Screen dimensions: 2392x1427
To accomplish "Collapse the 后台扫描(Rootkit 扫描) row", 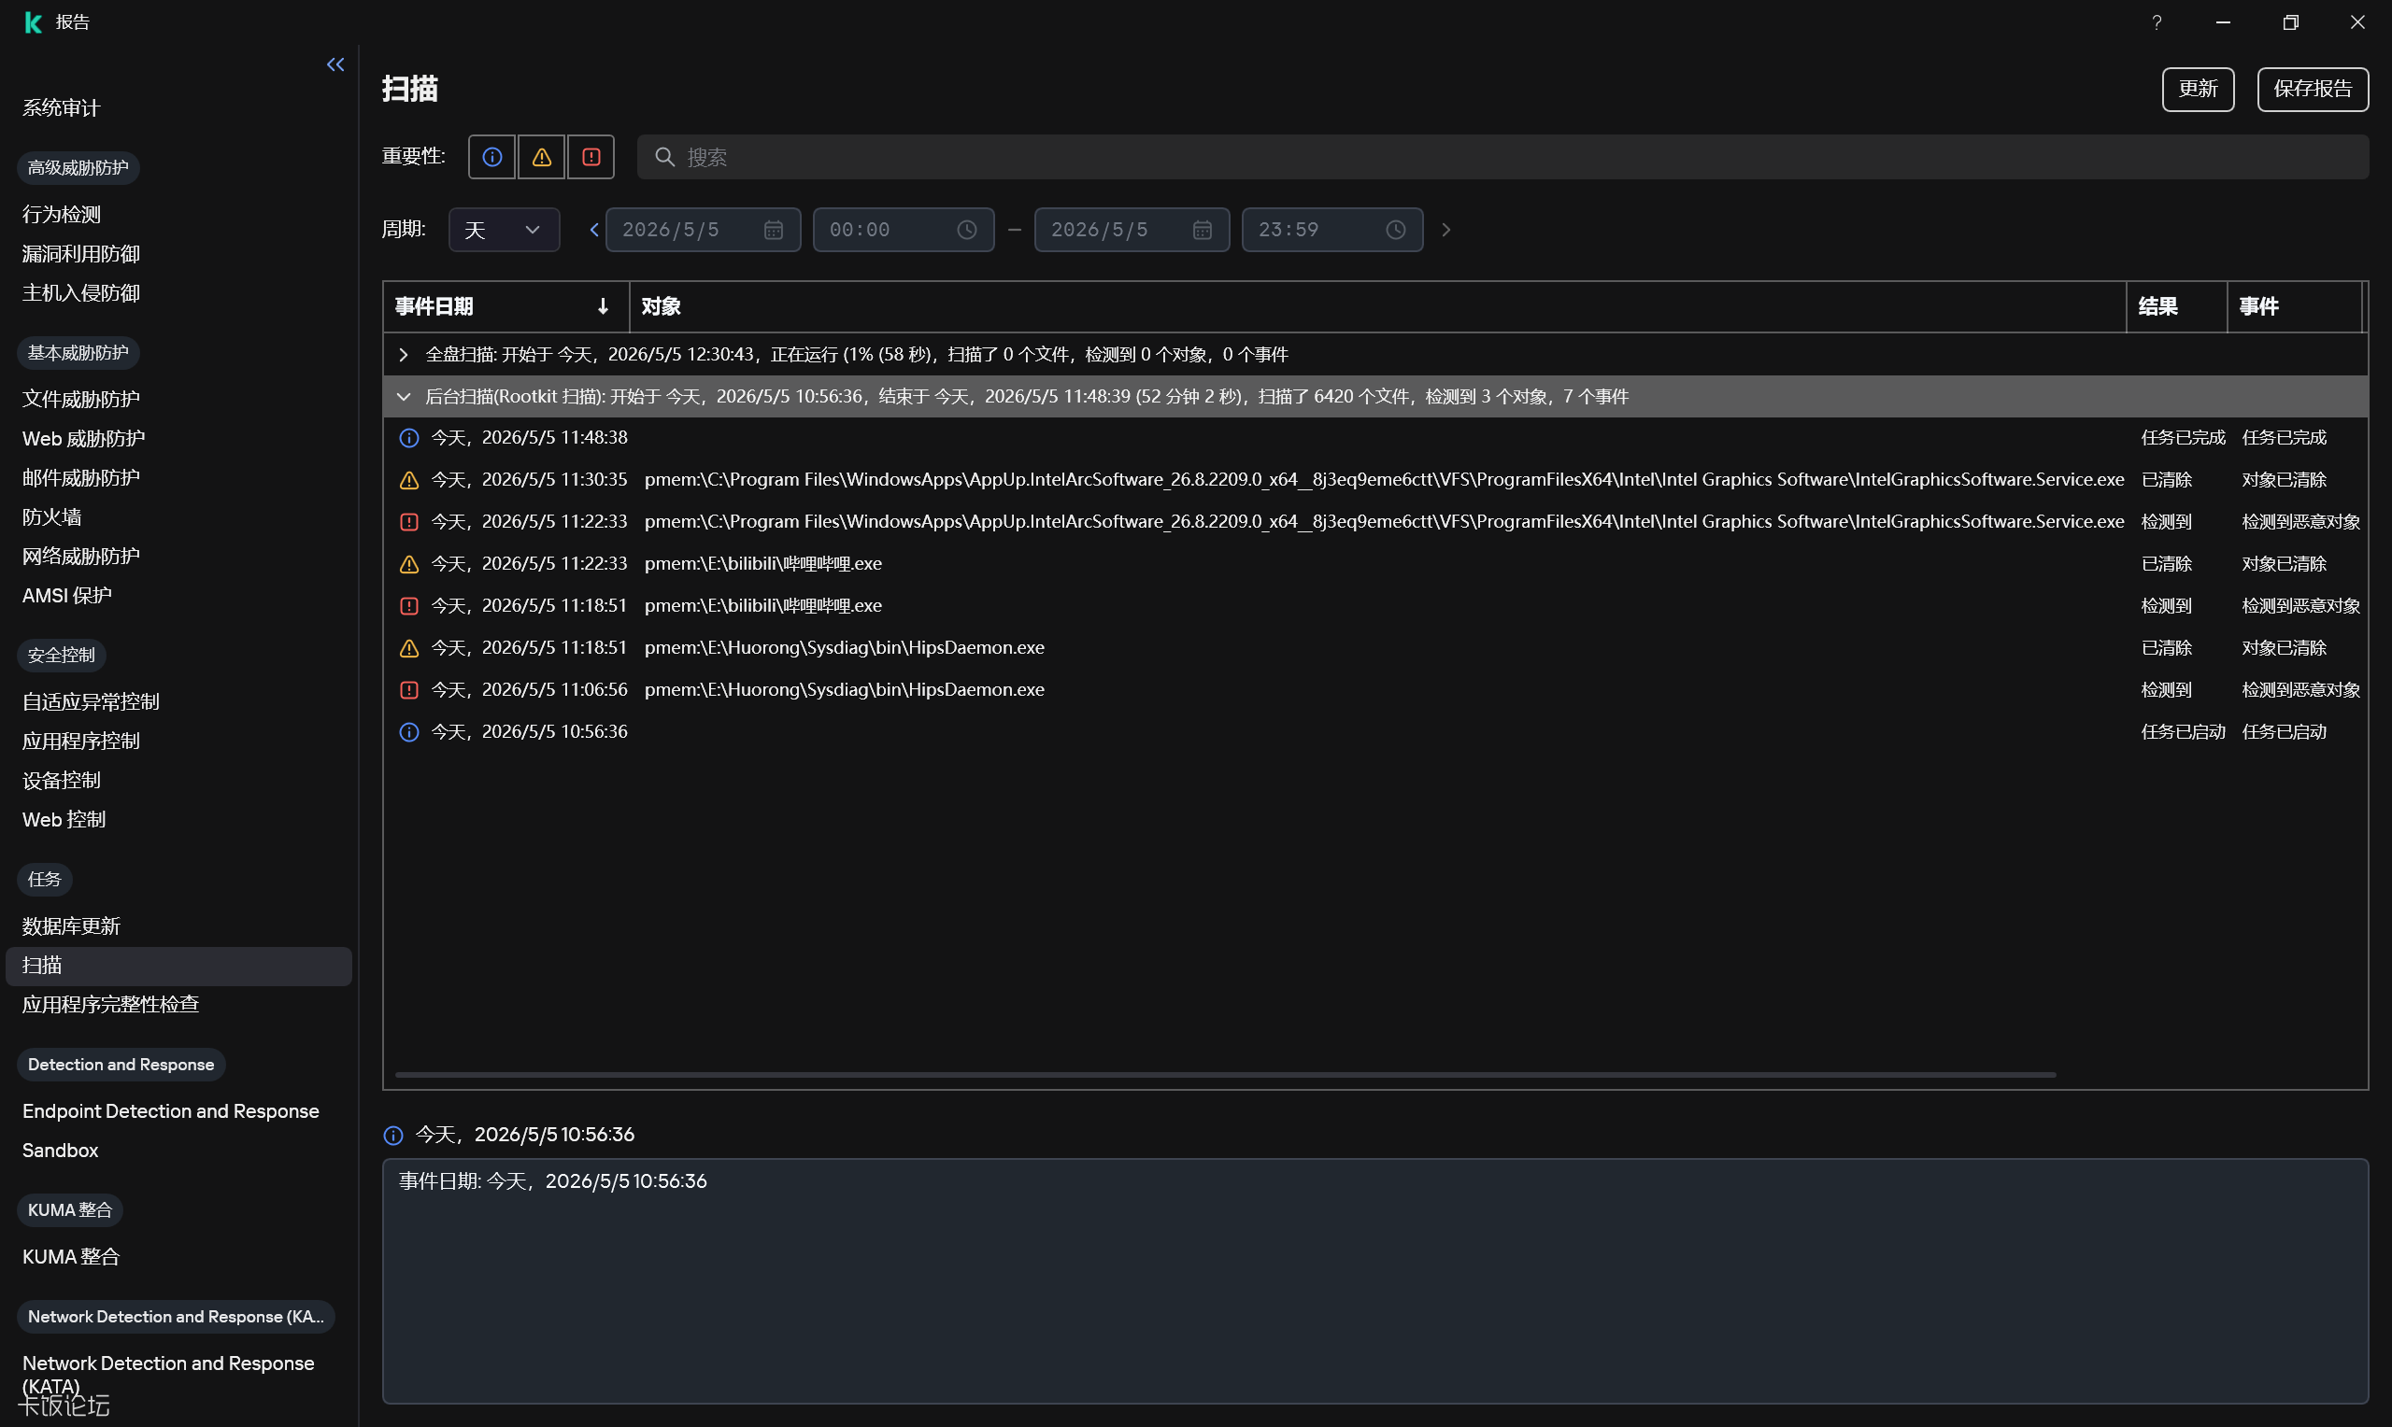I will (x=404, y=397).
